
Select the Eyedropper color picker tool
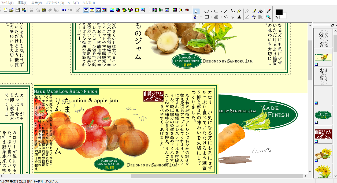pyautogui.click(x=268, y=11)
